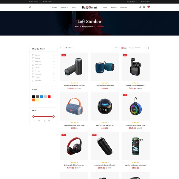The width and height of the screenshot is (179, 179).
Task: Open the wishlist heart icon
Action: tap(144, 7)
